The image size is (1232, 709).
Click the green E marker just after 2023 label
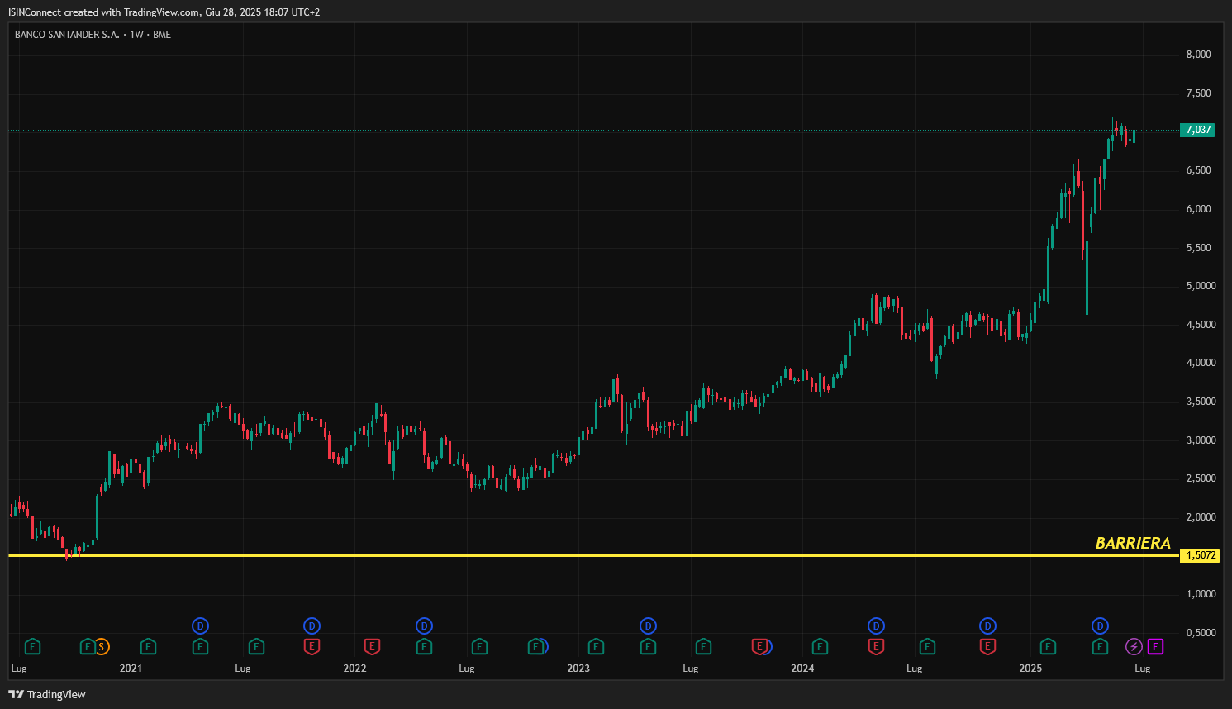(596, 647)
